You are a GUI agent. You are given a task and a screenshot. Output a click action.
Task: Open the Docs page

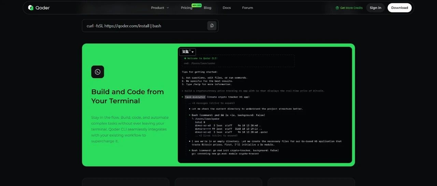point(227,8)
